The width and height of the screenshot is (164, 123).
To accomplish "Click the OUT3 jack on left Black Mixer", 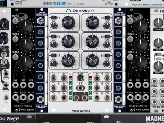I will pyautogui.click(x=31, y=97).
